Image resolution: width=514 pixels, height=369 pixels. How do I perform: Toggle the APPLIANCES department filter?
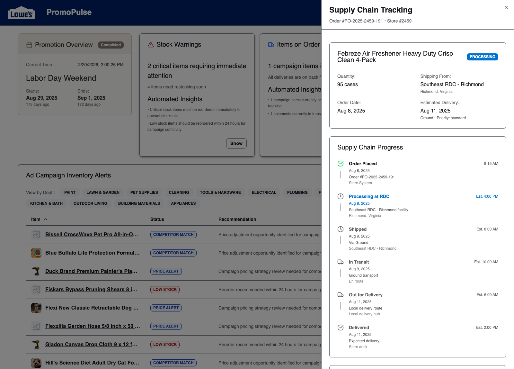[x=183, y=203]
